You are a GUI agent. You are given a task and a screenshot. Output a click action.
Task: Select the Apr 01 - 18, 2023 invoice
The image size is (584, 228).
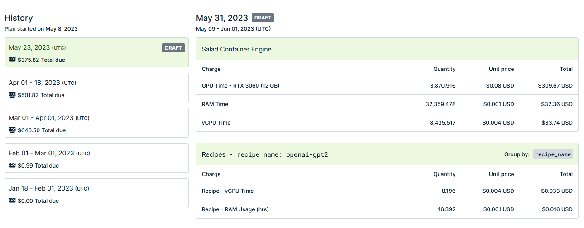tap(96, 88)
